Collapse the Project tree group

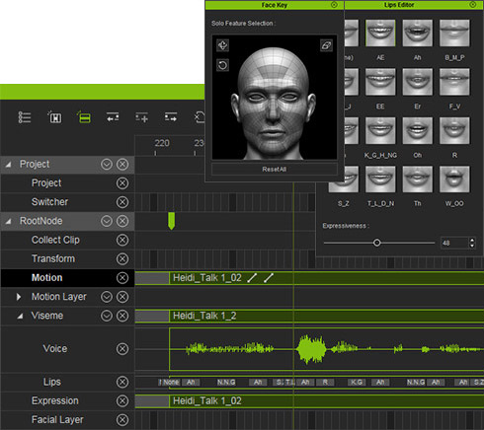8,164
